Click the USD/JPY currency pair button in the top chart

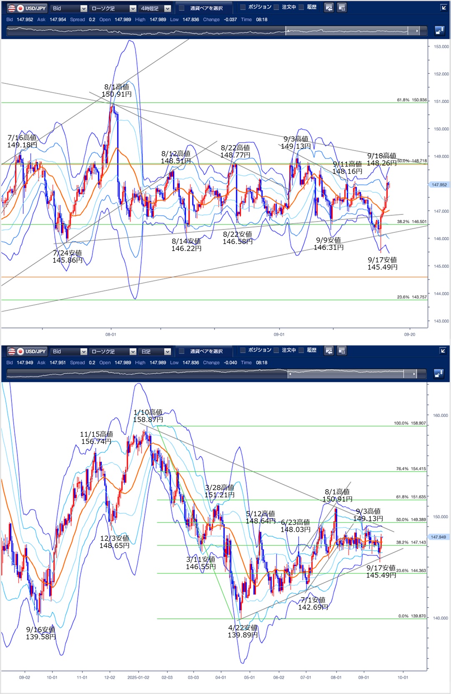pos(27,8)
